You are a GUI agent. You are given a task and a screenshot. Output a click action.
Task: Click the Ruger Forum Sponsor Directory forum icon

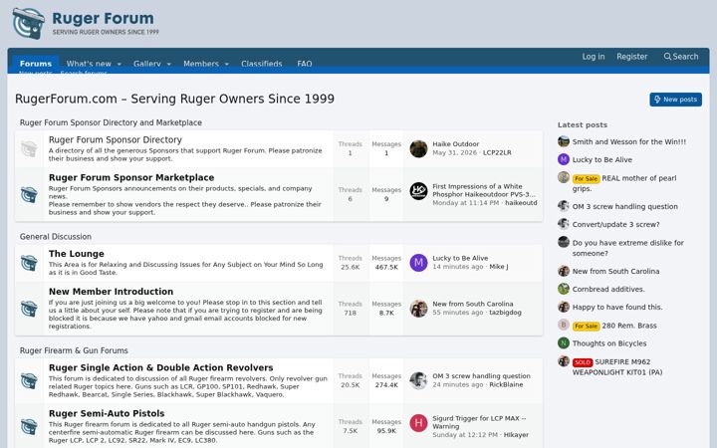[x=29, y=149]
